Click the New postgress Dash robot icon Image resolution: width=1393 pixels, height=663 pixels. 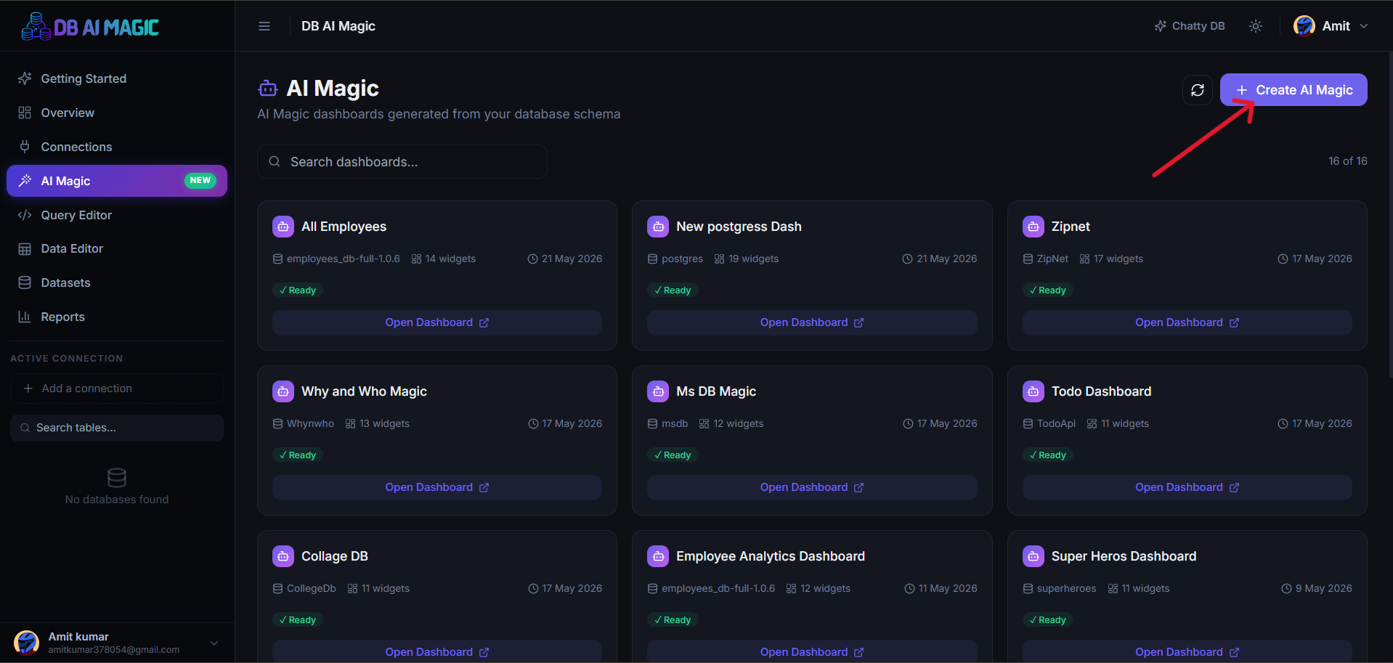tap(658, 227)
